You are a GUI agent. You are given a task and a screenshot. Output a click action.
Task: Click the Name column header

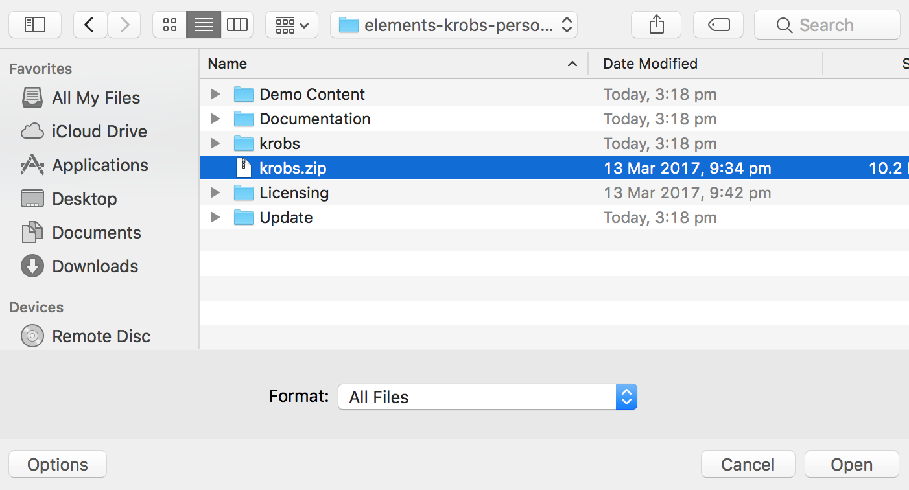[227, 64]
